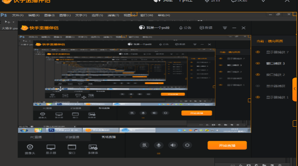
Task: Mute the microphone in the large control bar
Action: click(x=159, y=145)
